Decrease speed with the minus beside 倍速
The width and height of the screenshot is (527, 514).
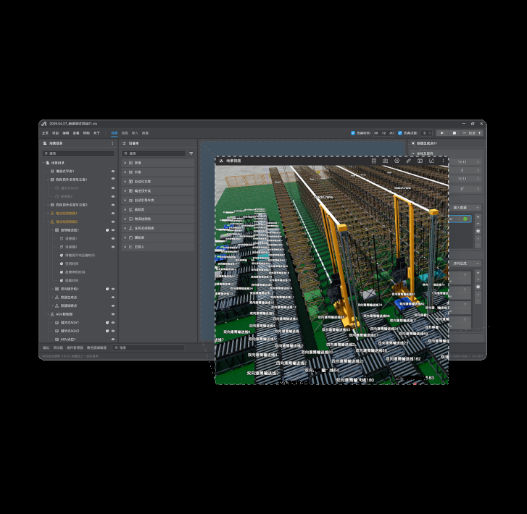coord(465,133)
